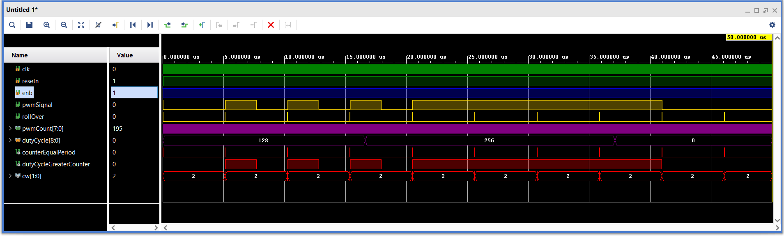Expand the dutyCycle[8:0] signal
Image resolution: width=784 pixels, height=236 pixels.
tap(10, 140)
